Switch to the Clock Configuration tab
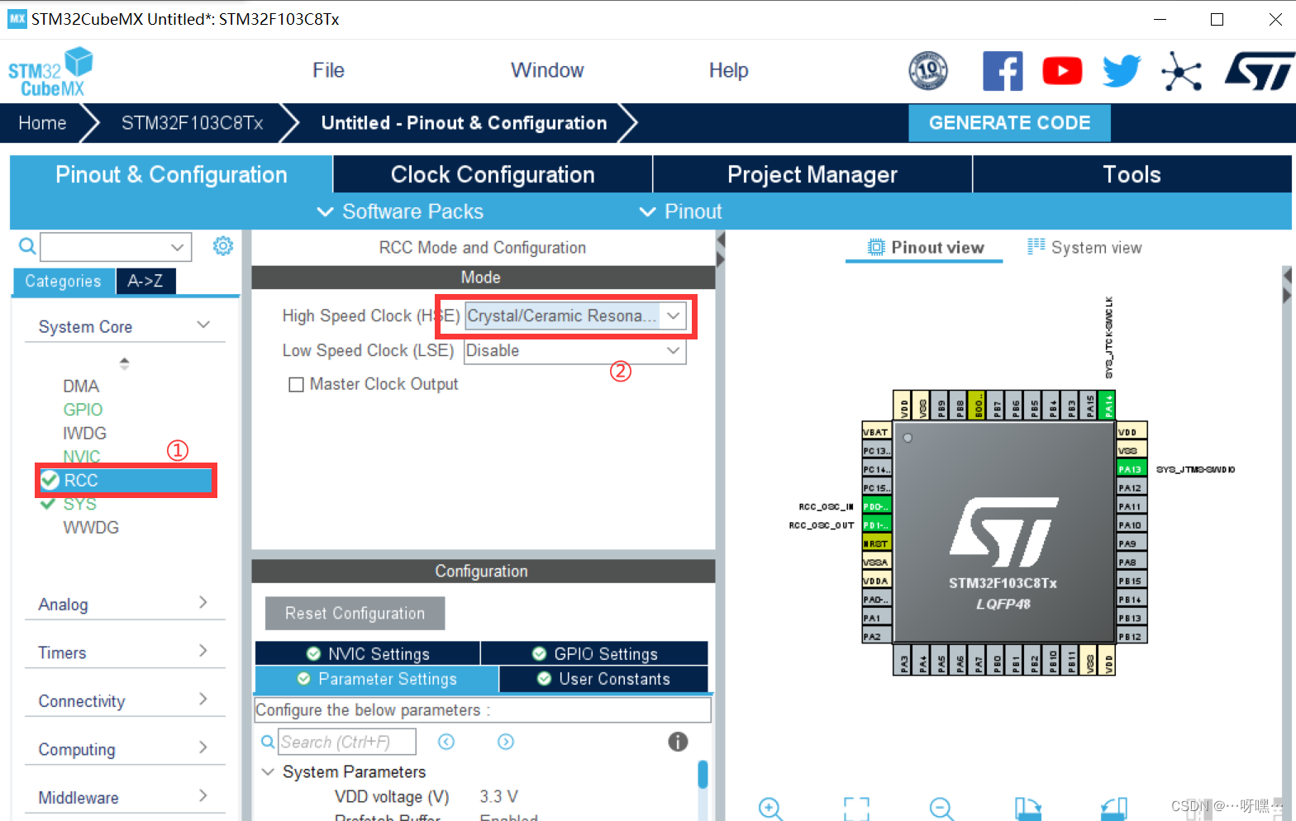 click(x=493, y=174)
